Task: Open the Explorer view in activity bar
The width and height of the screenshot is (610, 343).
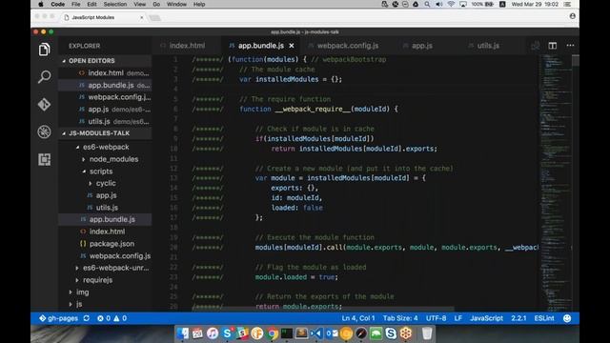Action: point(44,50)
